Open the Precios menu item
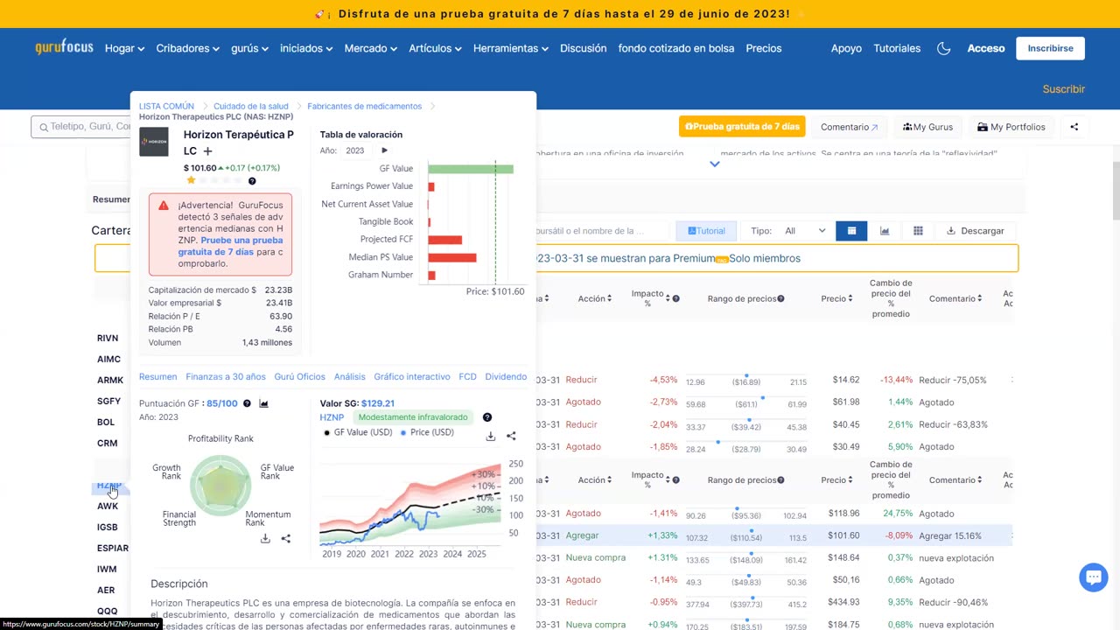This screenshot has height=630, width=1120. [764, 48]
